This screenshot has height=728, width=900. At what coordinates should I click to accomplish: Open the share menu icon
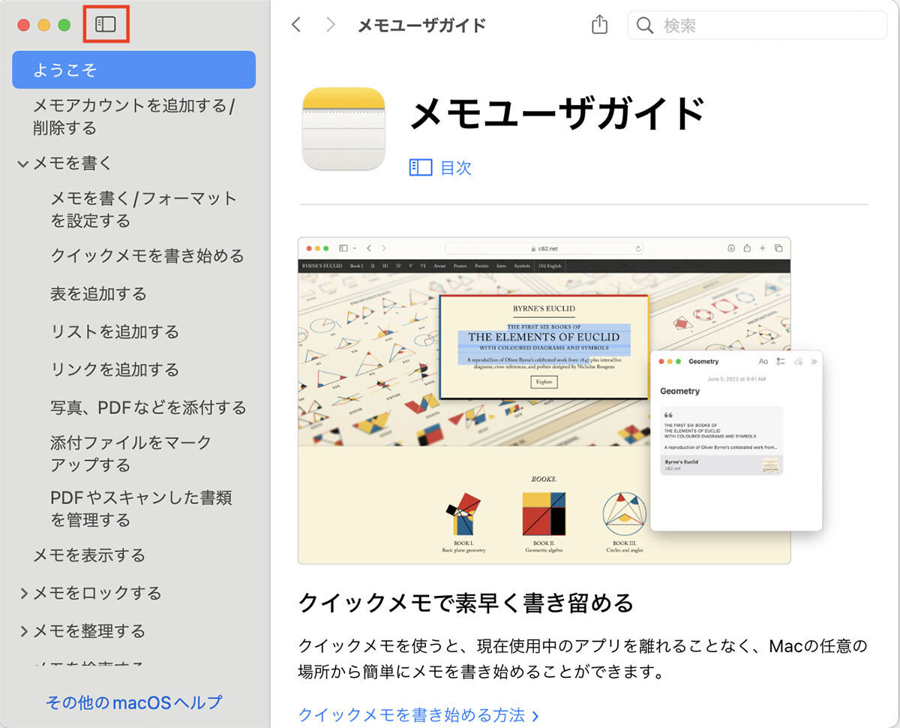click(x=599, y=25)
